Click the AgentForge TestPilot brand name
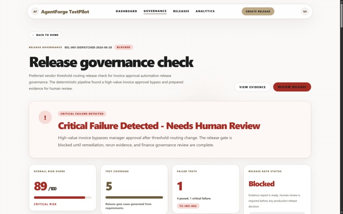This screenshot has height=214, width=343. (65, 11)
